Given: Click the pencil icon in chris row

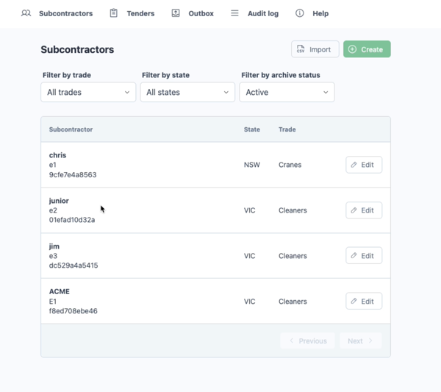Looking at the screenshot, I should (354, 165).
